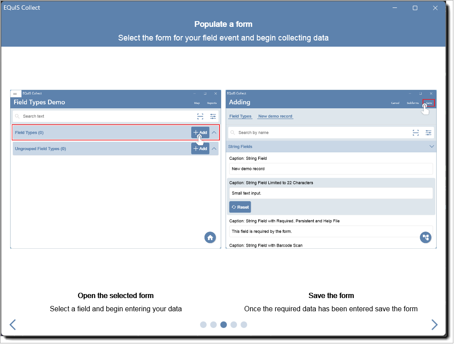The width and height of the screenshot is (460, 350).
Task: Select the first page indicator dot
Action: coord(203,325)
